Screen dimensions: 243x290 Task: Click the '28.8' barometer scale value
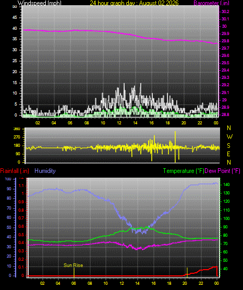225,114
